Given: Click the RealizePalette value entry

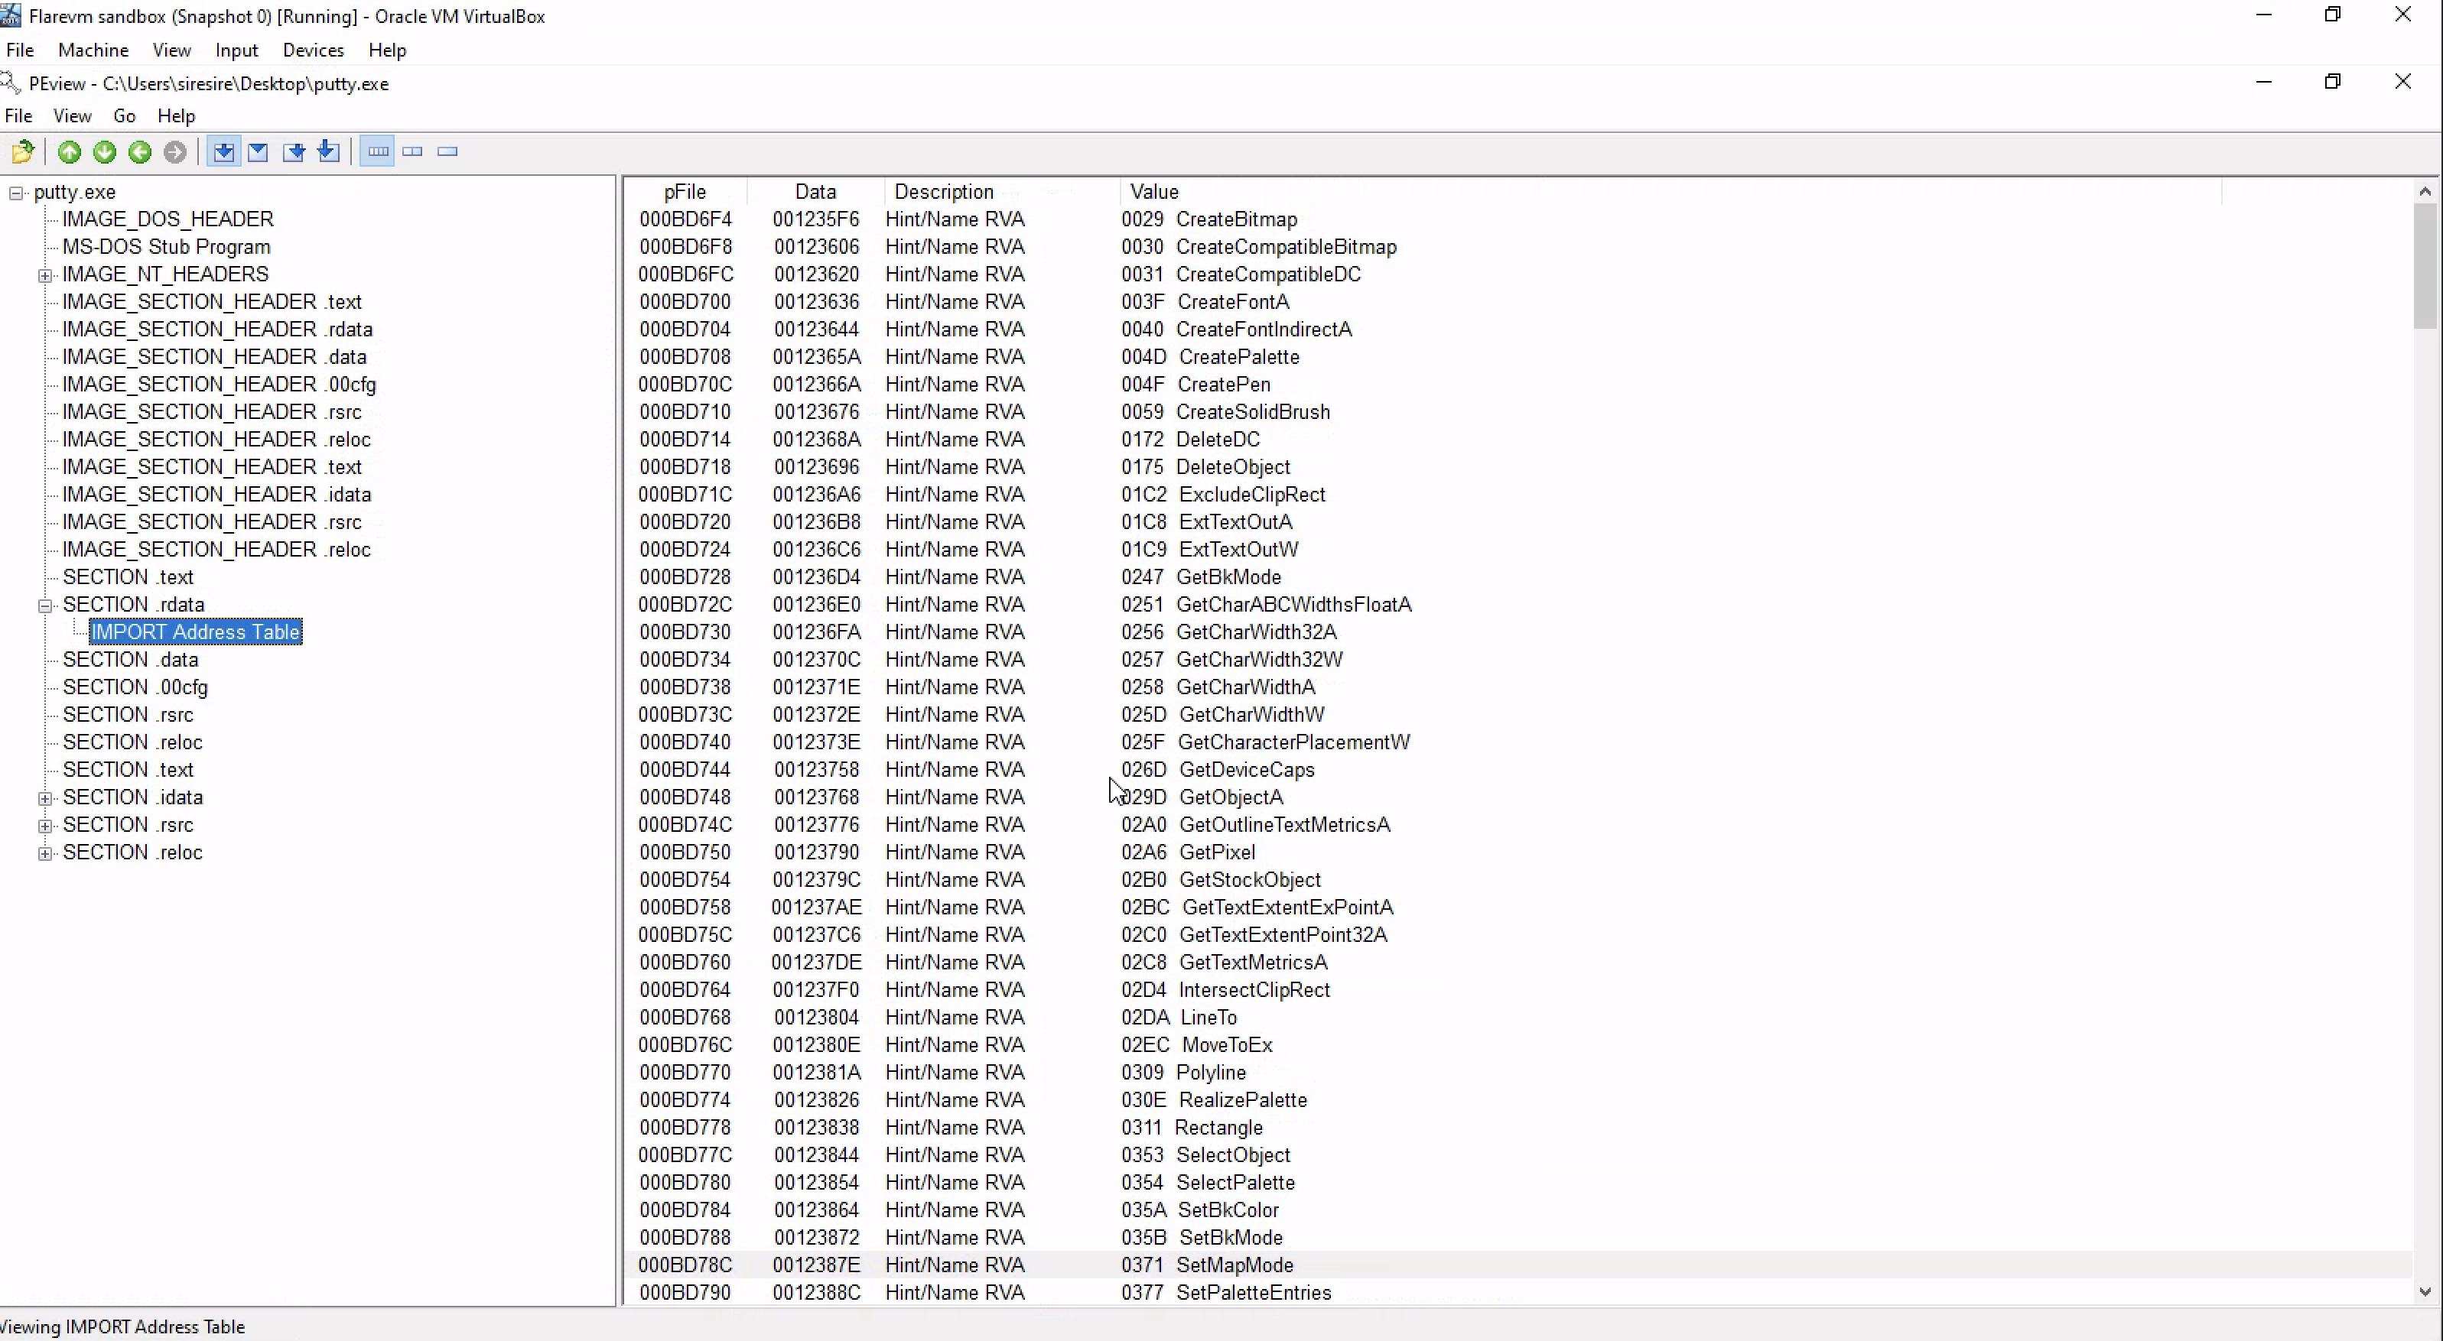Looking at the screenshot, I should coord(1214,1100).
